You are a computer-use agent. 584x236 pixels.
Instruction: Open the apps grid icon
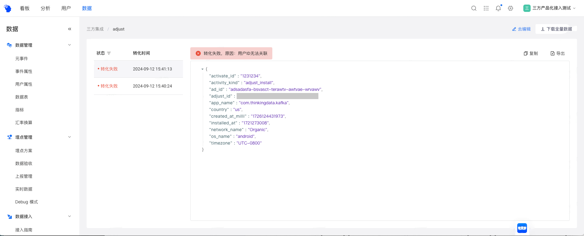[x=486, y=8]
